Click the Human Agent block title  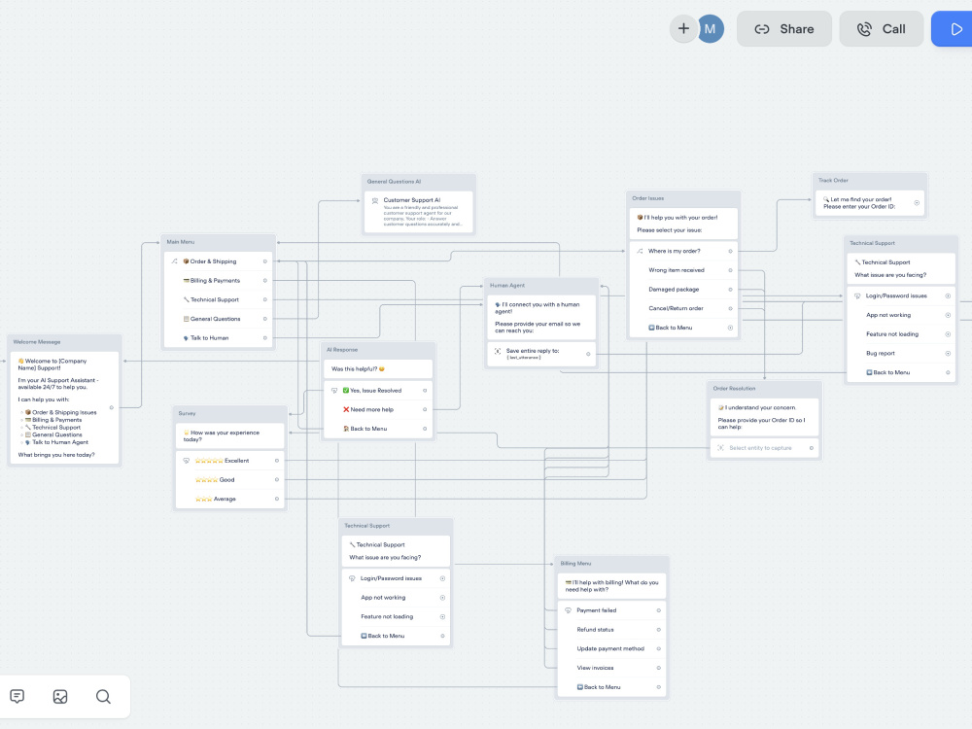(x=507, y=285)
